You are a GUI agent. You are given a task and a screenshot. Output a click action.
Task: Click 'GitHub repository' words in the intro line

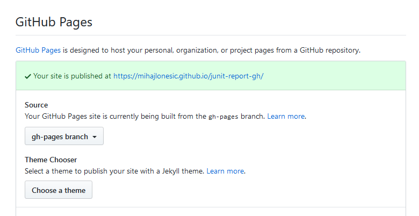click(329, 51)
